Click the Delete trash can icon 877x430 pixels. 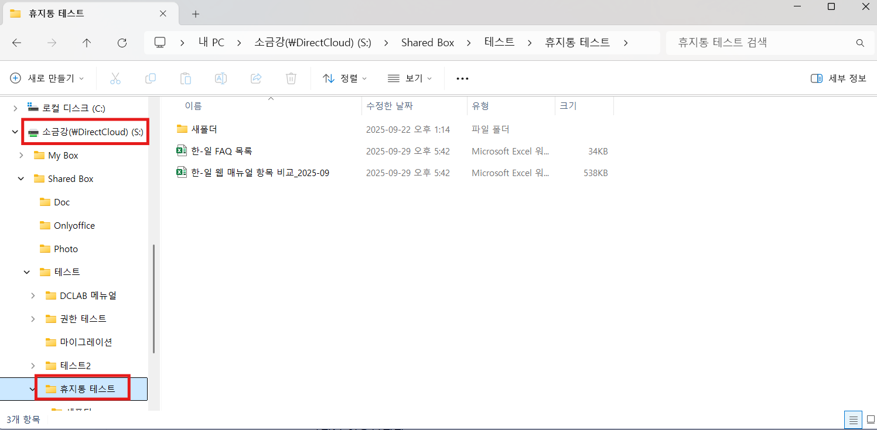[291, 78]
